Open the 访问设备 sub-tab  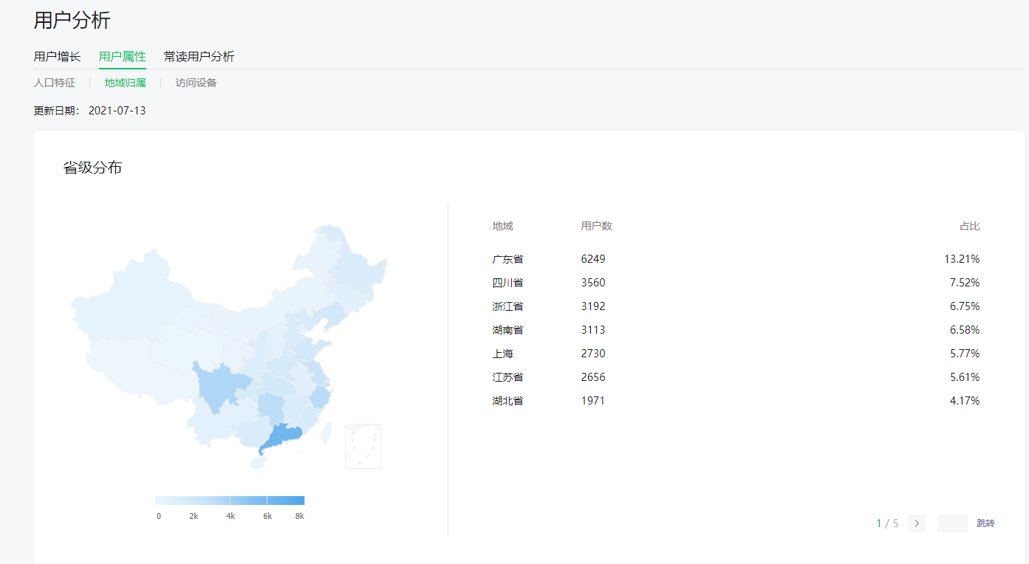coord(196,83)
